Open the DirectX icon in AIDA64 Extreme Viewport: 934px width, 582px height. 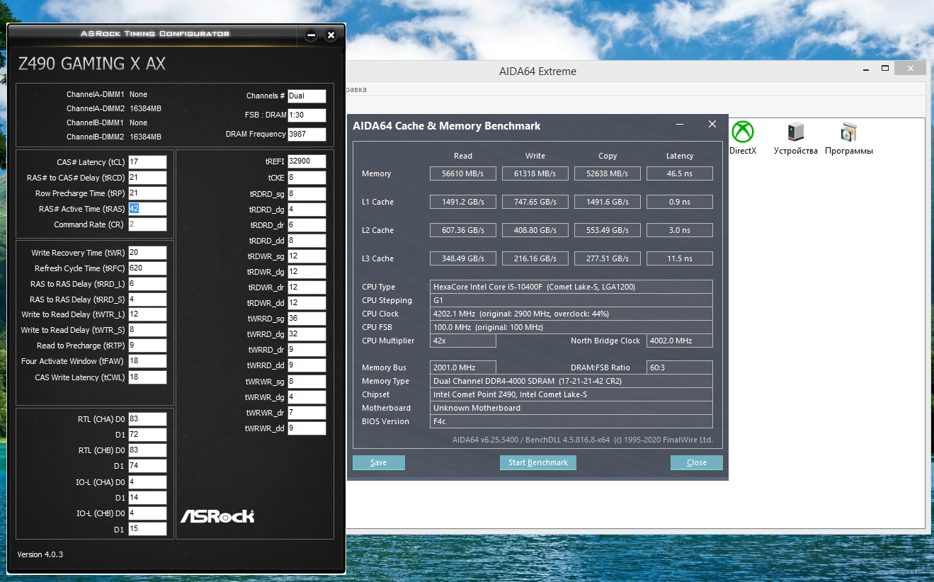(743, 137)
